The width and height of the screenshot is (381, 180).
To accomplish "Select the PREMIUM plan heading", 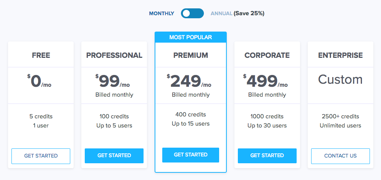I will pos(190,55).
